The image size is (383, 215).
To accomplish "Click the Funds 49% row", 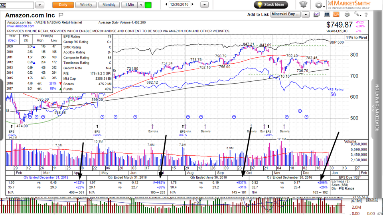I will pyautogui.click(x=87, y=89).
